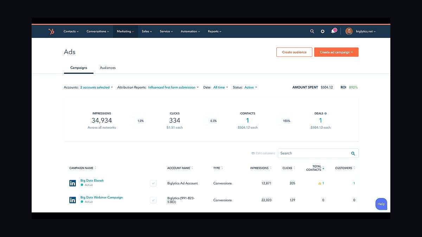Click the Total Contacts value 1 for Big Data Ebook
Viewport: 422px width, 237px height.
pos(323,183)
